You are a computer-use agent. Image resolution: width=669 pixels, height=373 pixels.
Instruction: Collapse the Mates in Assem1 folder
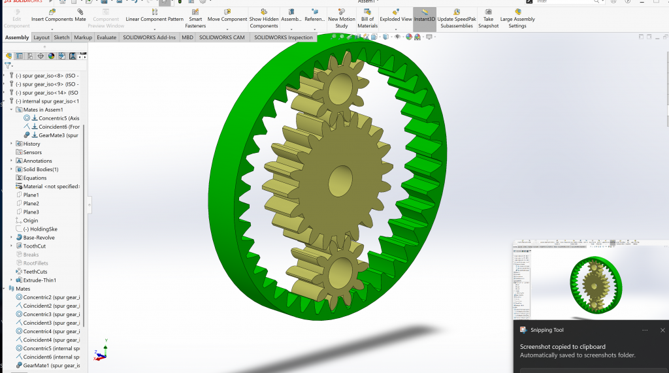pyautogui.click(x=11, y=110)
